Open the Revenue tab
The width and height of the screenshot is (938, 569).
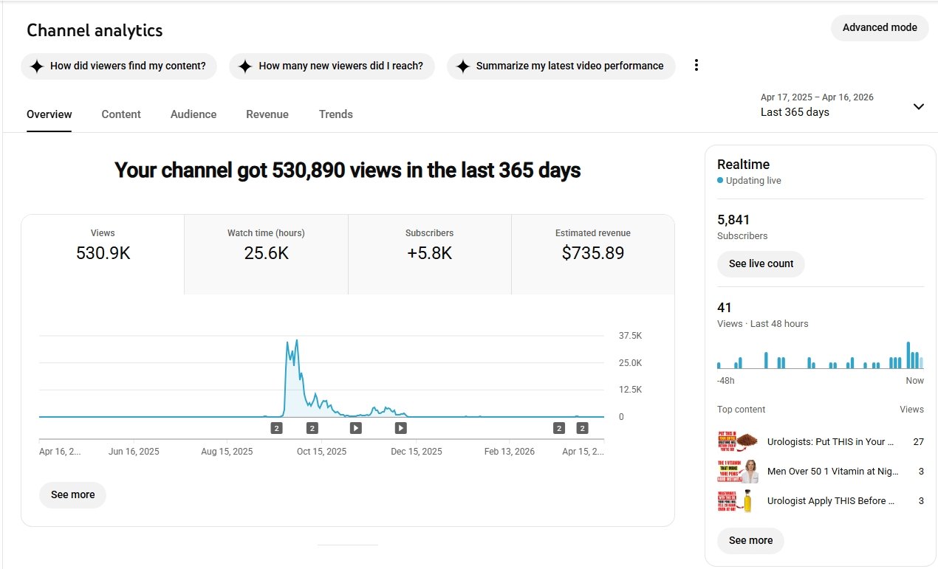pos(267,114)
